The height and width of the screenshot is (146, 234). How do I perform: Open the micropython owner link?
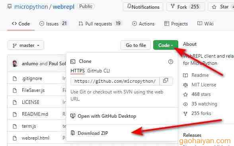click(x=31, y=7)
